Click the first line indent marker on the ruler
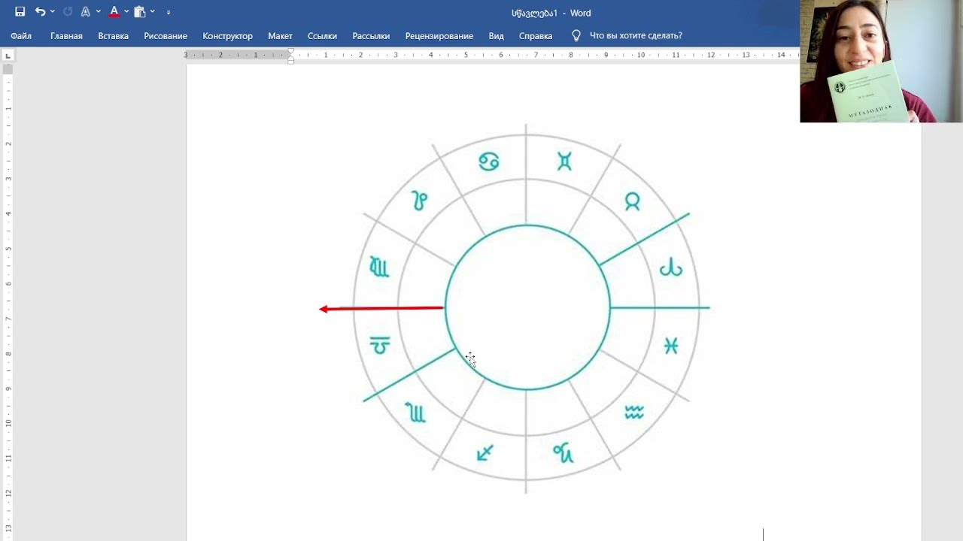Viewport: 963px width, 541px height. [291, 53]
